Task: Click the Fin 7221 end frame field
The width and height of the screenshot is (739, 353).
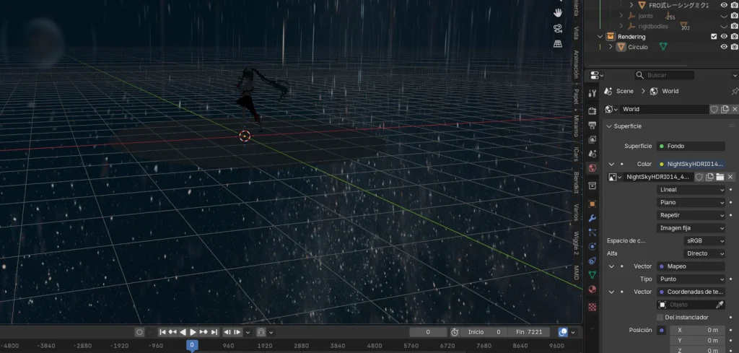Action: click(x=529, y=332)
